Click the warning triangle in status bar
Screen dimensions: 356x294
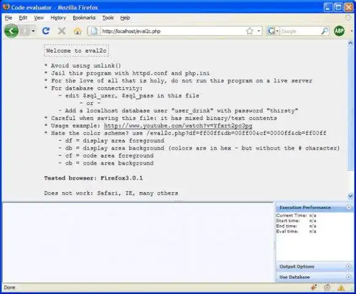point(341,288)
